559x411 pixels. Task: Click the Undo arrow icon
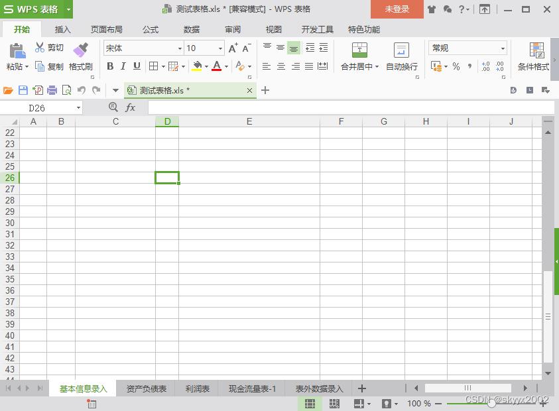81,89
